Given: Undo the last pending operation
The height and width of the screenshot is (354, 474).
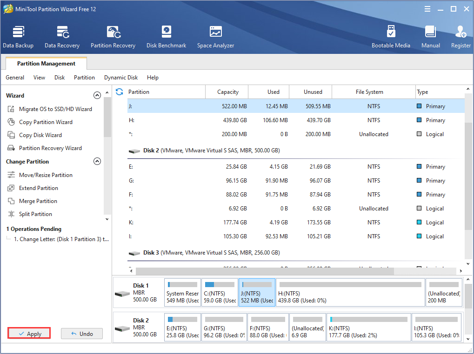Looking at the screenshot, I should 82,334.
